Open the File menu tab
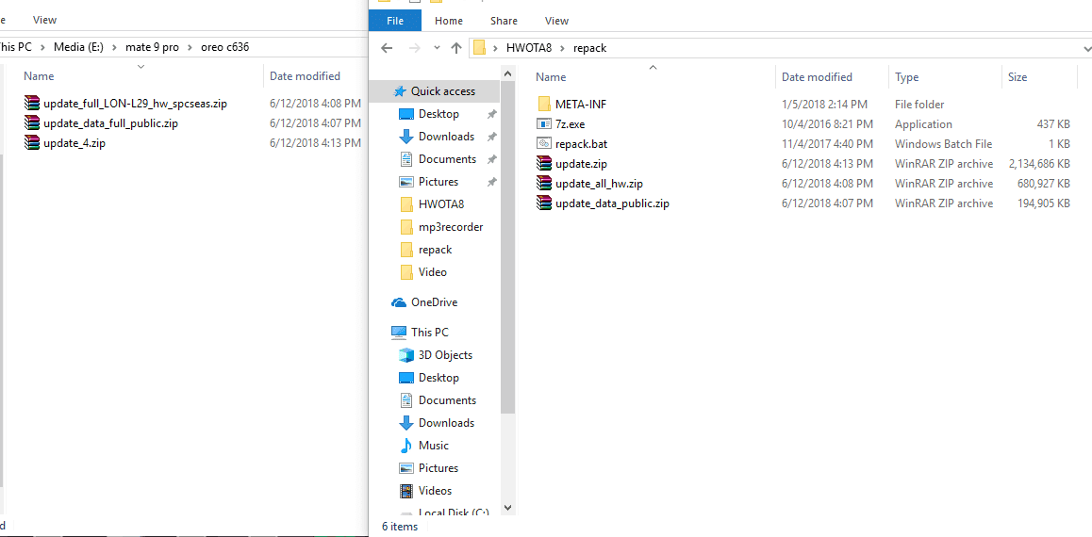Image resolution: width=1092 pixels, height=537 pixels. [x=395, y=21]
